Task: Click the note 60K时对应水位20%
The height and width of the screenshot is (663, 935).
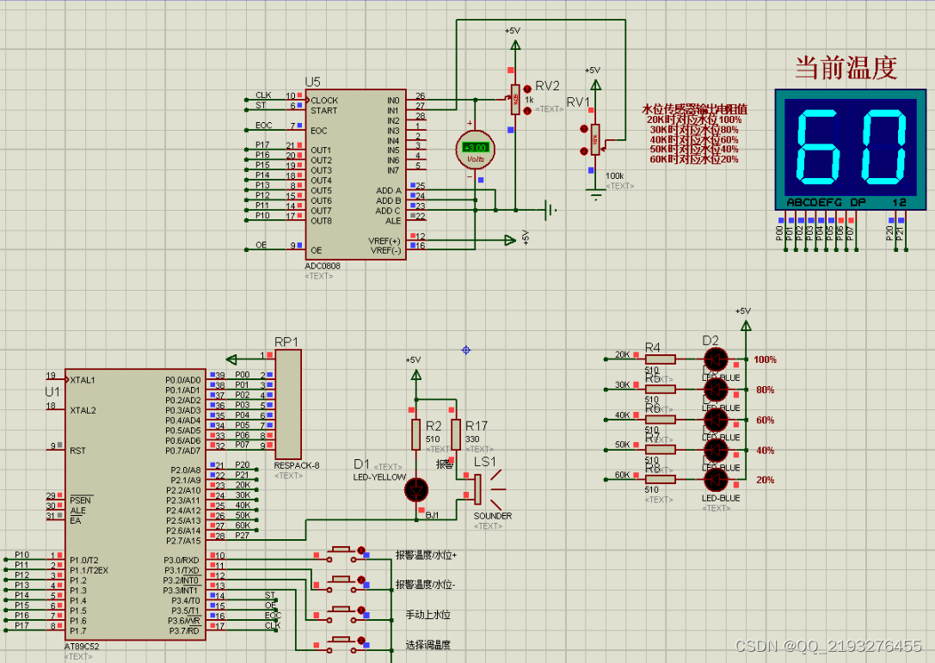Action: 694,159
